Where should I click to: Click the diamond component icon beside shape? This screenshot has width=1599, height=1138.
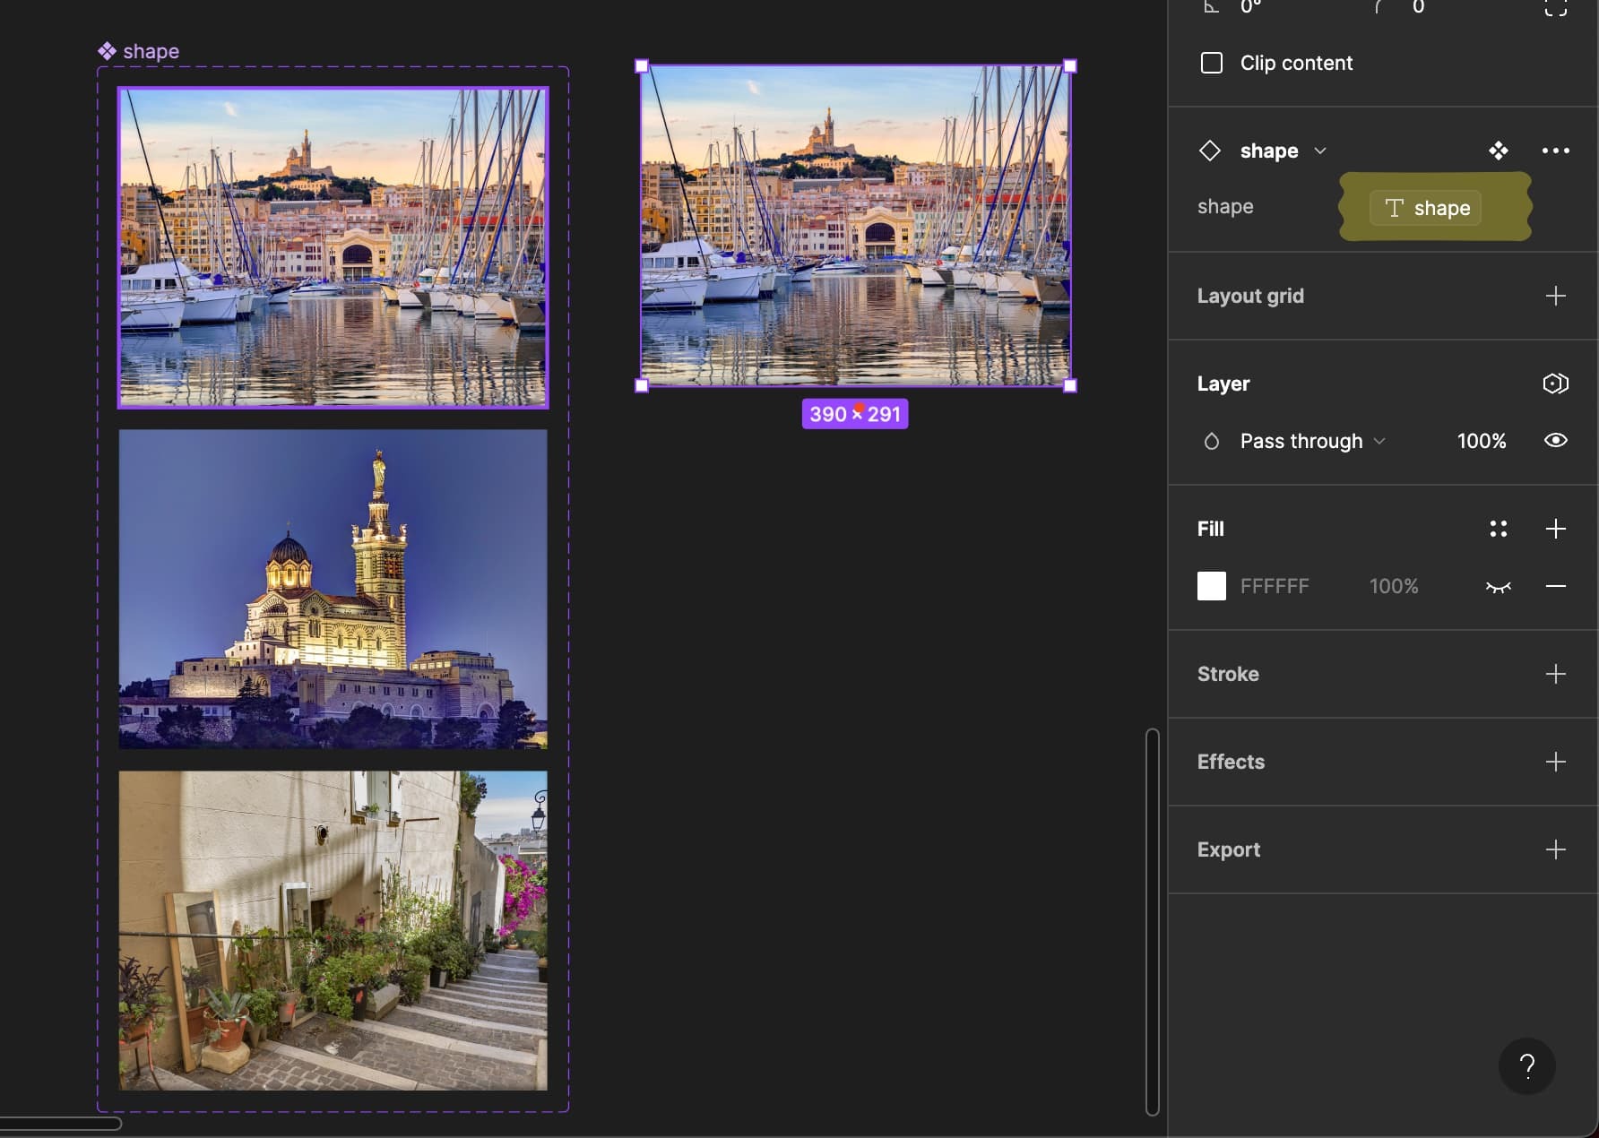pos(1210,151)
